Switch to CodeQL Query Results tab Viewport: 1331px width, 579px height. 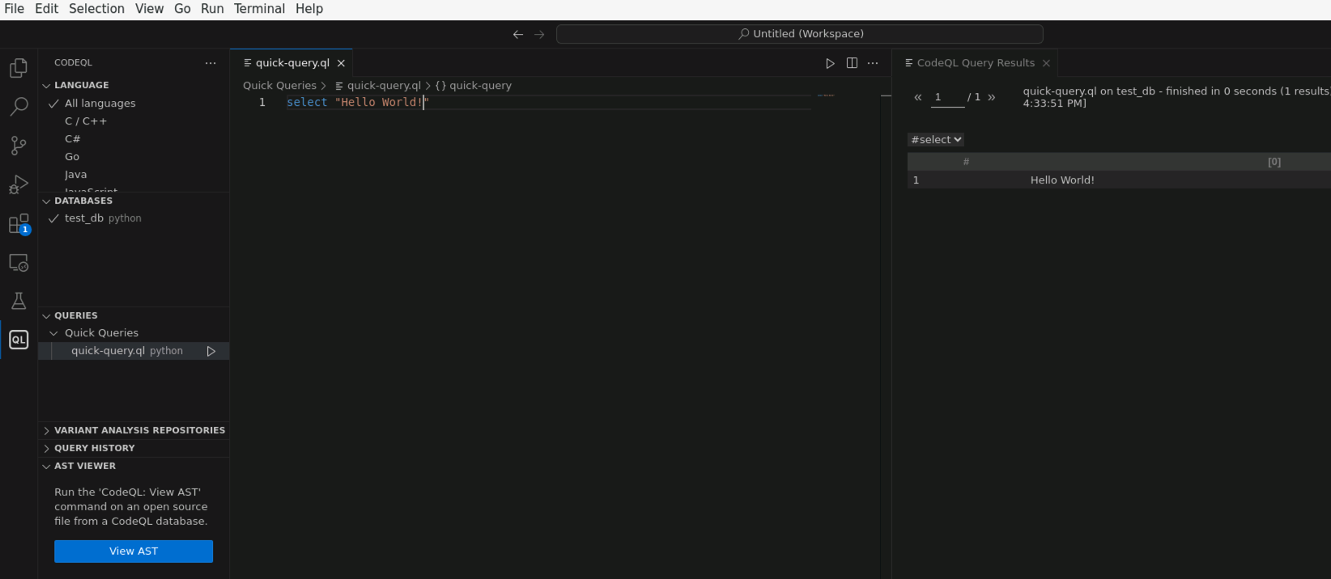click(976, 63)
